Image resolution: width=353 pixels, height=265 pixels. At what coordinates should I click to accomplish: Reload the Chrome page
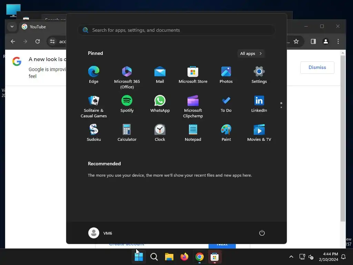tap(38, 41)
